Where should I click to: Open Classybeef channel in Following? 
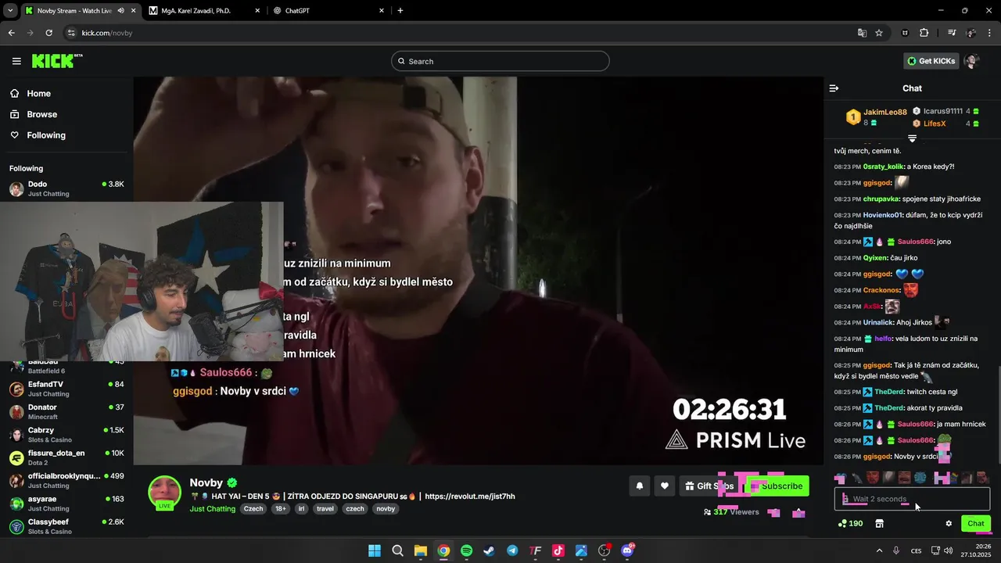[x=66, y=526]
